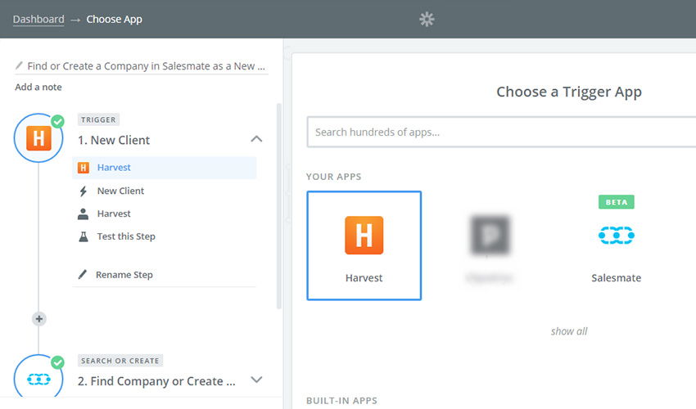Click the Salesmate action step circle icon
The image size is (696, 409).
coord(38,379)
